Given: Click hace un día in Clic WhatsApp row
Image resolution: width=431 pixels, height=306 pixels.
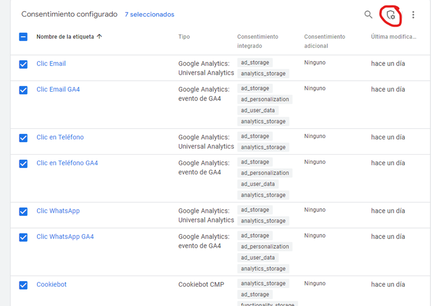Looking at the screenshot, I should (388, 211).
